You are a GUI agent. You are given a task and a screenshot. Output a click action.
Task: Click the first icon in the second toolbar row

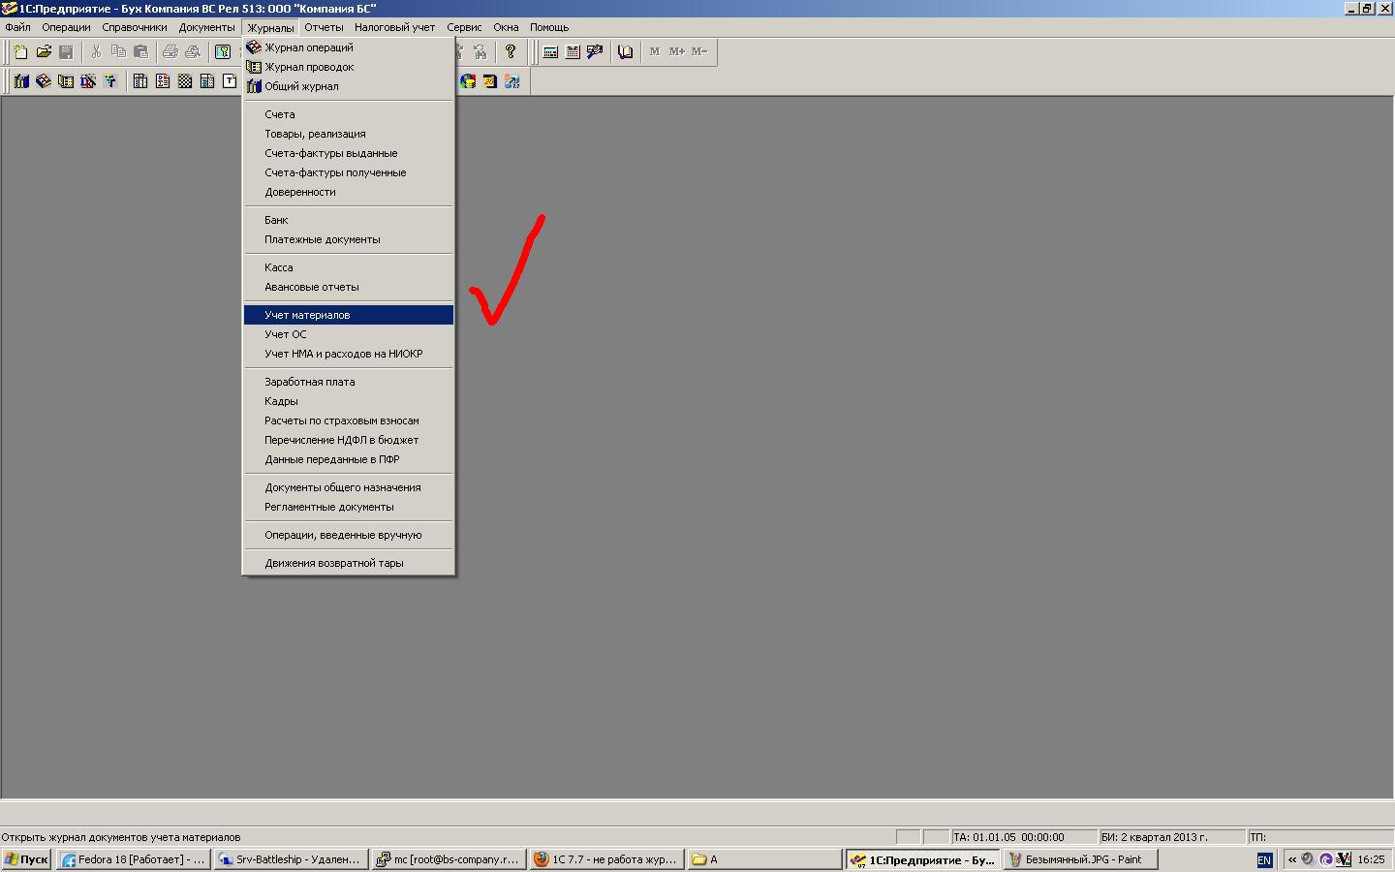(21, 81)
